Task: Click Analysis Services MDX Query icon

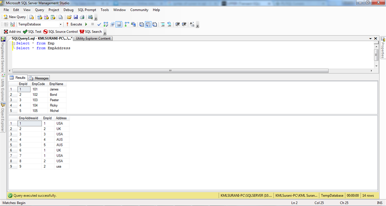Action: coord(40,17)
